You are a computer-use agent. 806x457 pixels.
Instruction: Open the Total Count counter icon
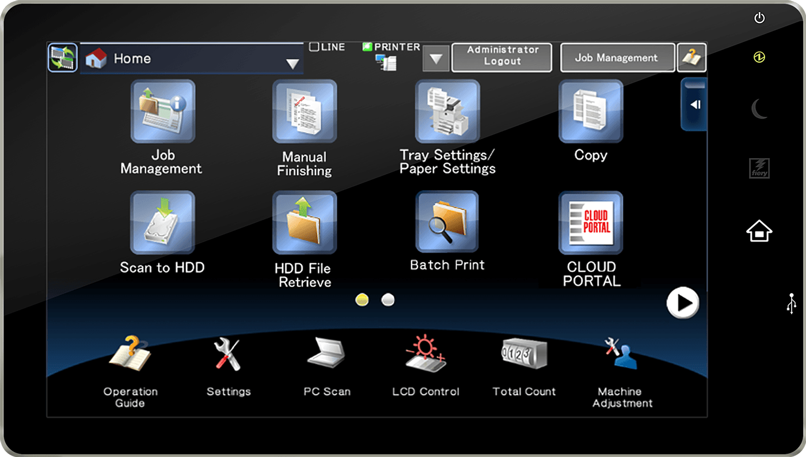(x=524, y=353)
